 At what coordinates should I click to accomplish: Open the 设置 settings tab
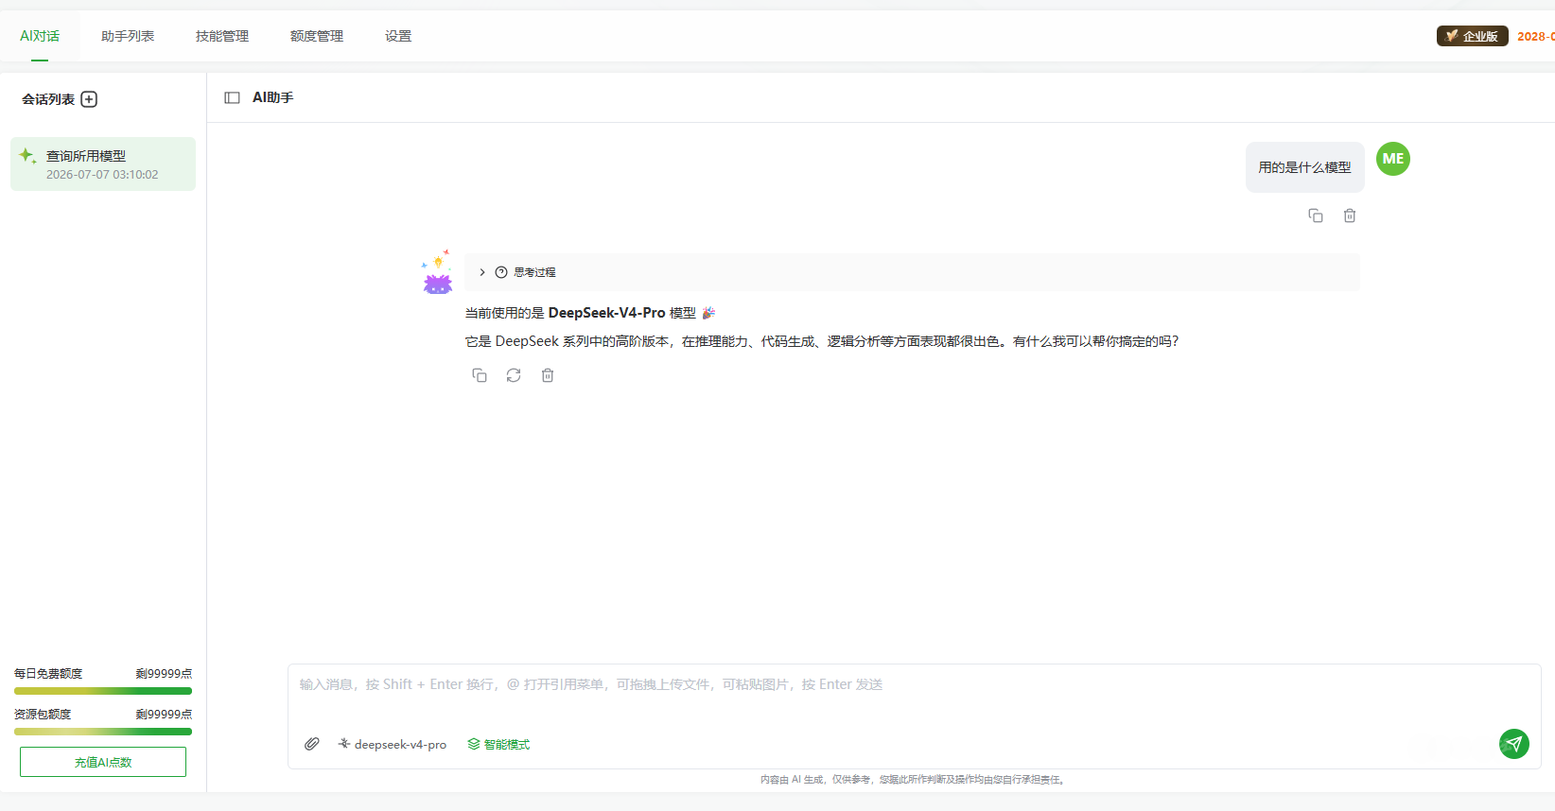pyautogui.click(x=398, y=36)
